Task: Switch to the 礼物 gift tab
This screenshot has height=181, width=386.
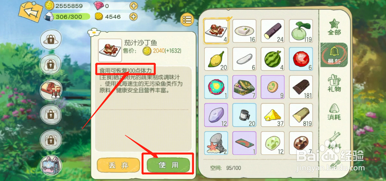Action: point(334,83)
